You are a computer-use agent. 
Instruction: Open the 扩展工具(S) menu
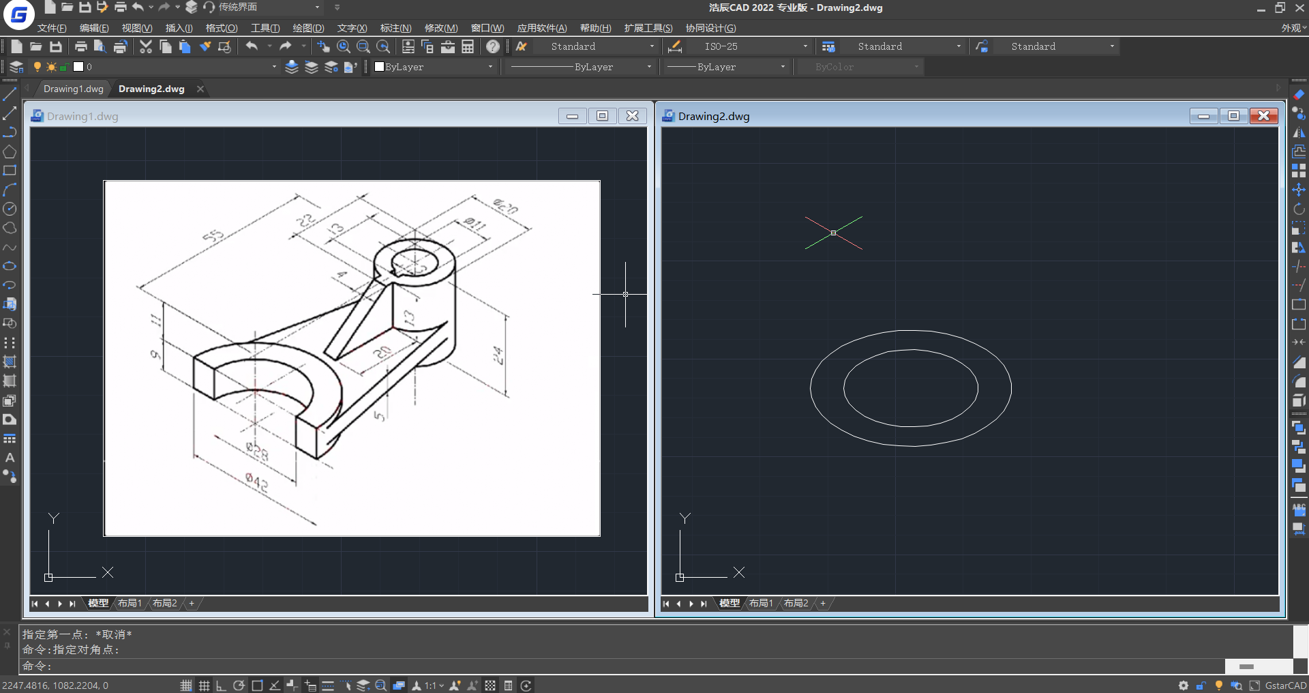click(648, 28)
